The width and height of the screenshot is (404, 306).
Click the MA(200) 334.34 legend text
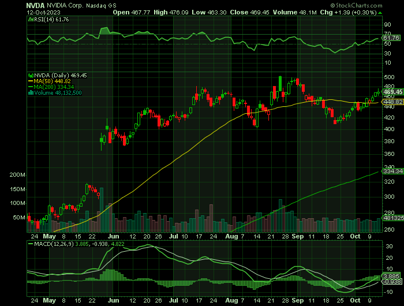[x=54, y=87]
